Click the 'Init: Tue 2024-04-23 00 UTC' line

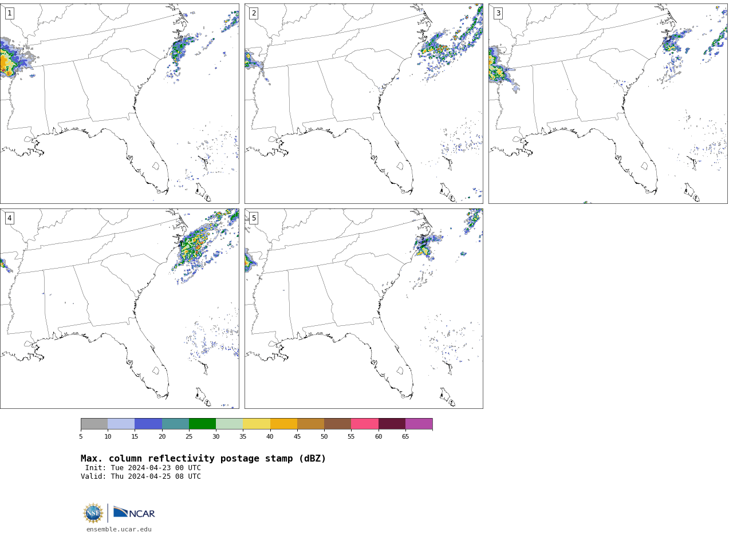tap(143, 468)
